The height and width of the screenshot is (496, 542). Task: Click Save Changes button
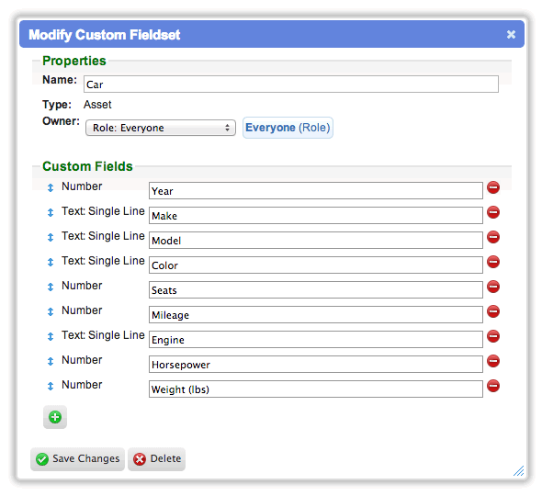pos(77,459)
